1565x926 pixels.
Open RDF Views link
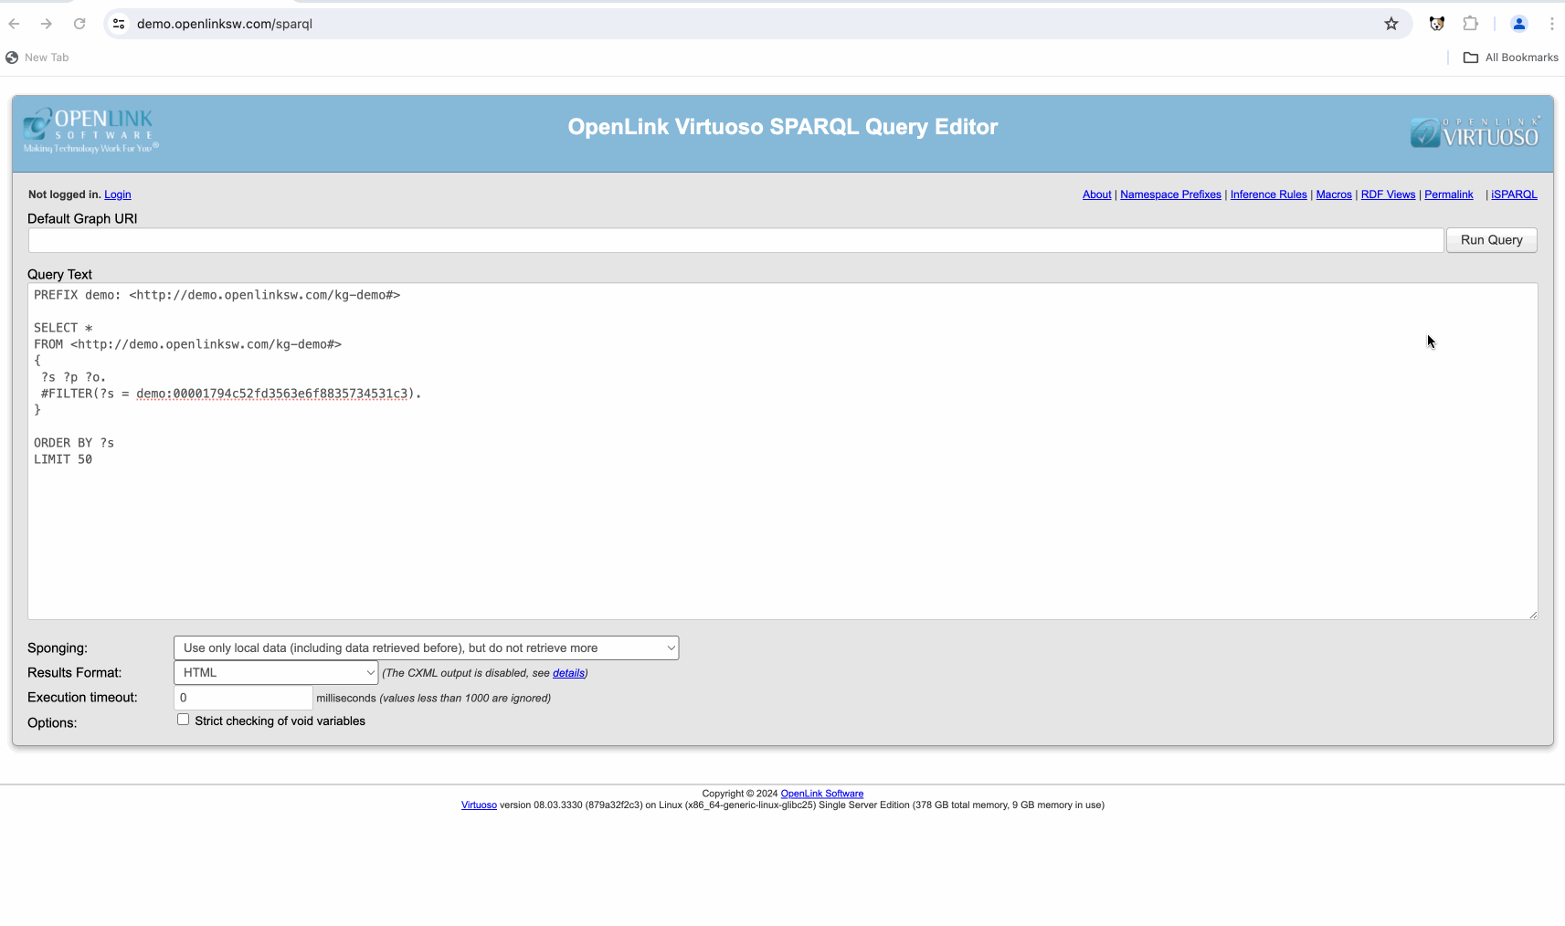[x=1388, y=195]
